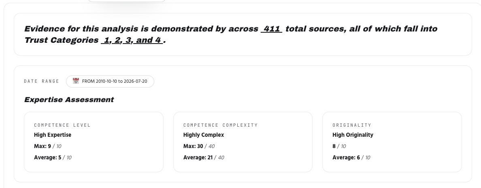Screen dimensions: 481x188
Task: Click the High Expertise rating text
Action: (53, 135)
